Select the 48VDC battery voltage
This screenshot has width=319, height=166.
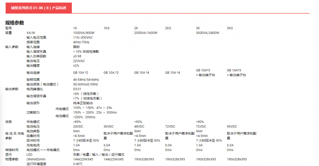click(x=139, y=126)
